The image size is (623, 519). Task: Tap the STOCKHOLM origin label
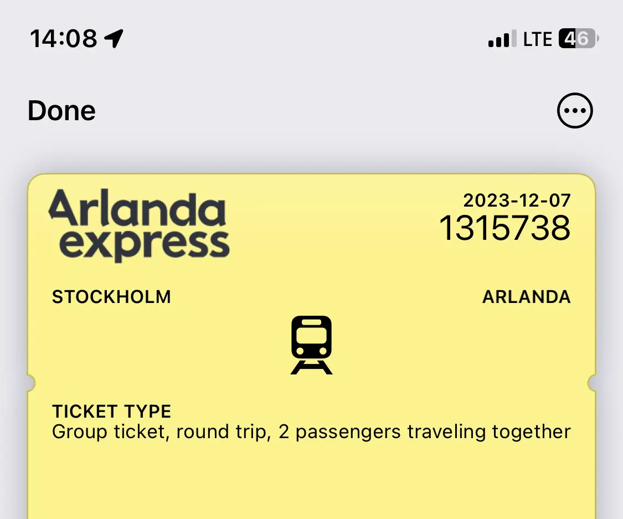[x=111, y=297]
